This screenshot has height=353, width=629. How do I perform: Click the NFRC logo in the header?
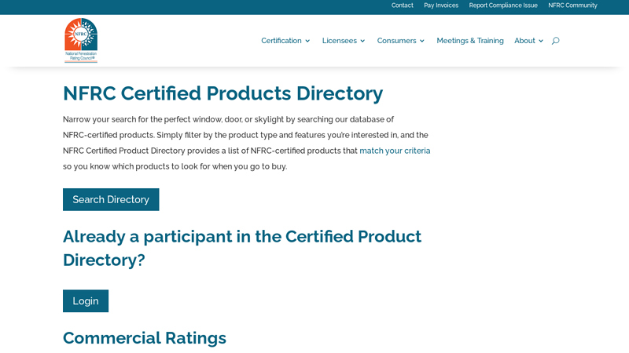(x=81, y=41)
